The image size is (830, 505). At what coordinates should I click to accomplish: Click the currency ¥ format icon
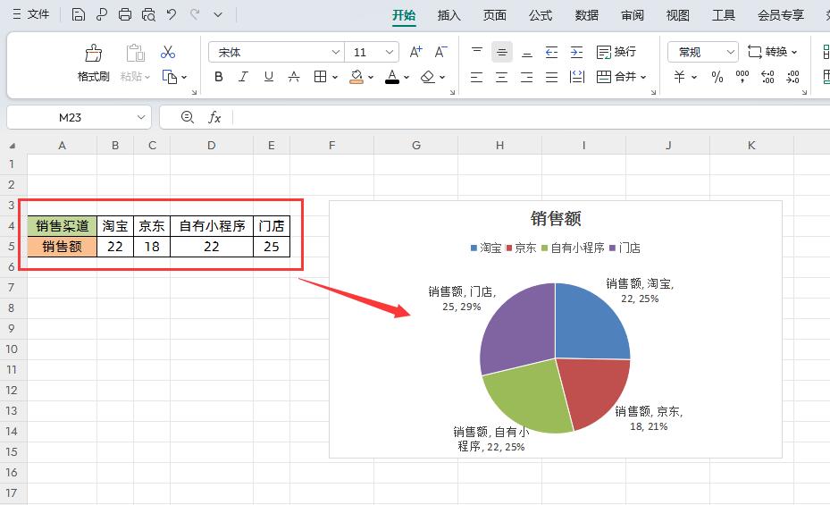click(x=680, y=77)
